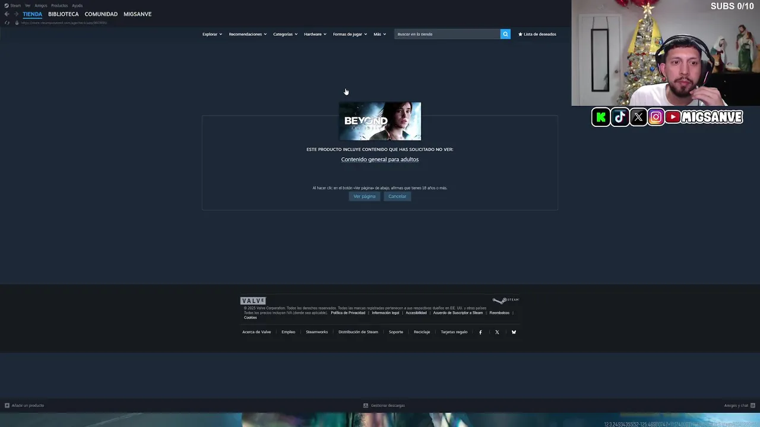760x427 pixels.
Task: Click the YouTube icon in the stream overlay
Action: click(x=672, y=117)
